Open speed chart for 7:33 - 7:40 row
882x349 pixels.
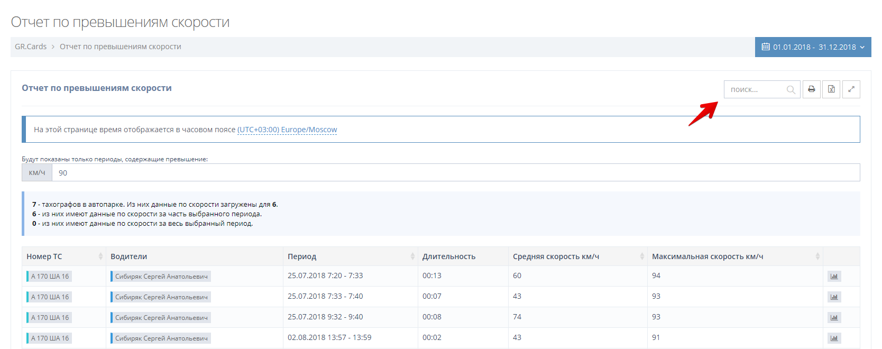pos(834,297)
